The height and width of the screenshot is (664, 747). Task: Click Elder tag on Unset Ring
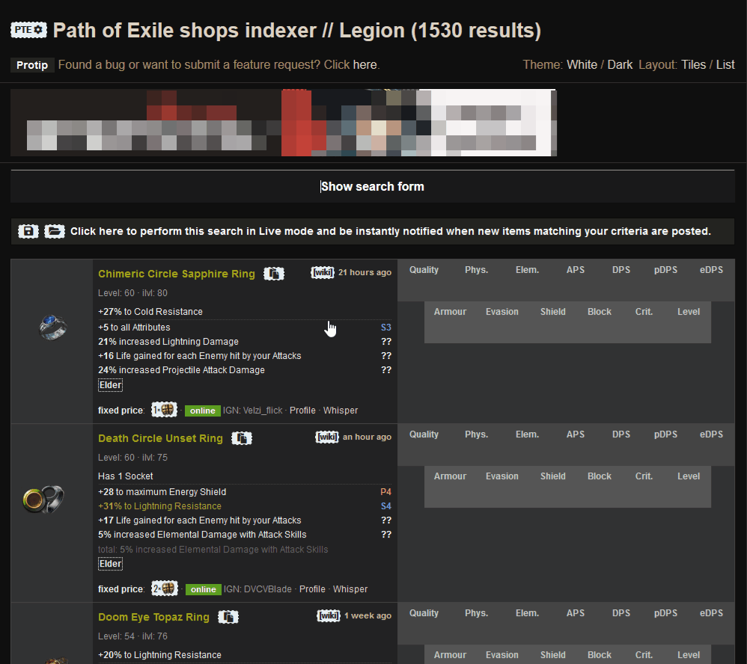click(x=110, y=564)
